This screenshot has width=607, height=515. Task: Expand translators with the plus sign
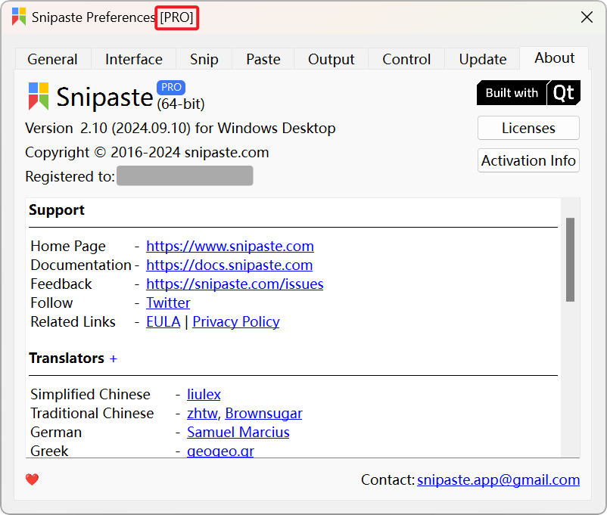114,358
